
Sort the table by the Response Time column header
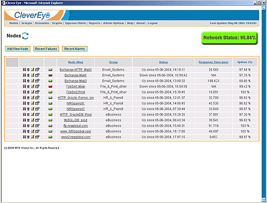point(214,62)
